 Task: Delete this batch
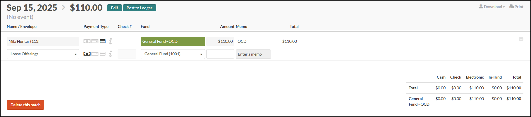(25, 105)
